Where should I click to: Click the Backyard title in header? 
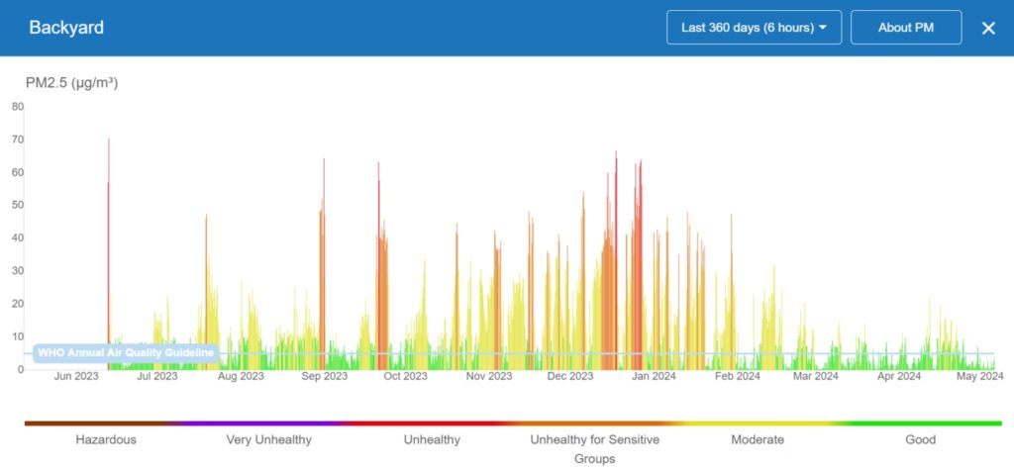[66, 28]
